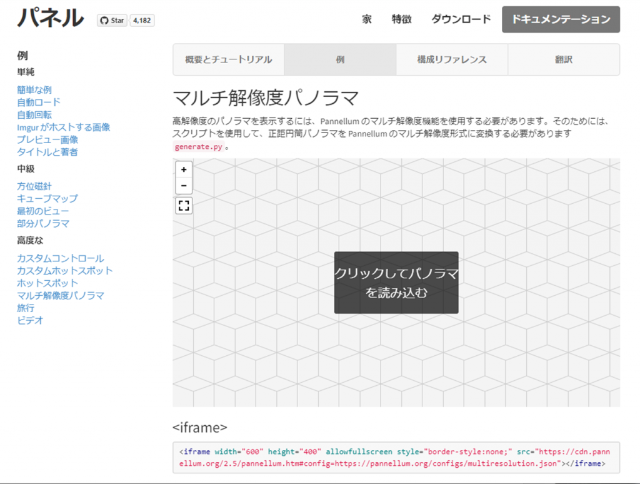Image resolution: width=640 pixels, height=484 pixels.
Task: Click the zoom out control on the panorama
Action: tap(183, 185)
